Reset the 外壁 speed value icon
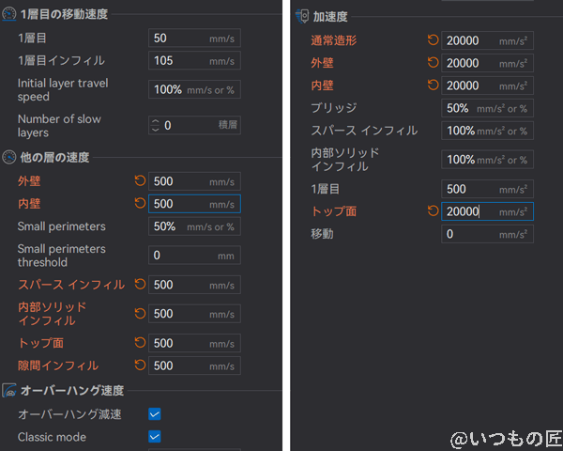563x451 pixels. (140, 180)
